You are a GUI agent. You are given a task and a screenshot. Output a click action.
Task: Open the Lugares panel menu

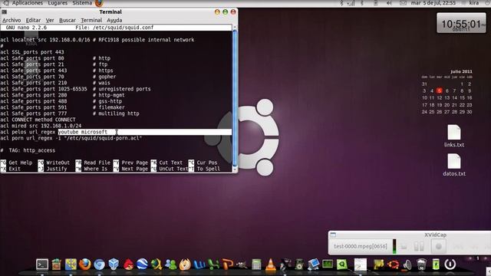(58, 3)
